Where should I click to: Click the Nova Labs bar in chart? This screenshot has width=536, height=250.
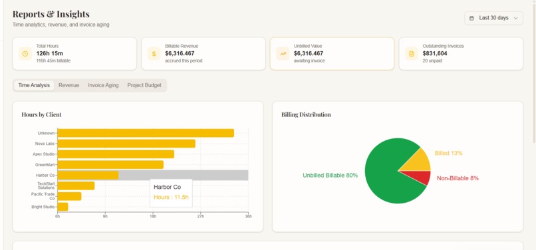pyautogui.click(x=126, y=144)
